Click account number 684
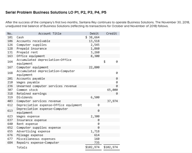Screen dimensions: 192x153 [10, 143]
